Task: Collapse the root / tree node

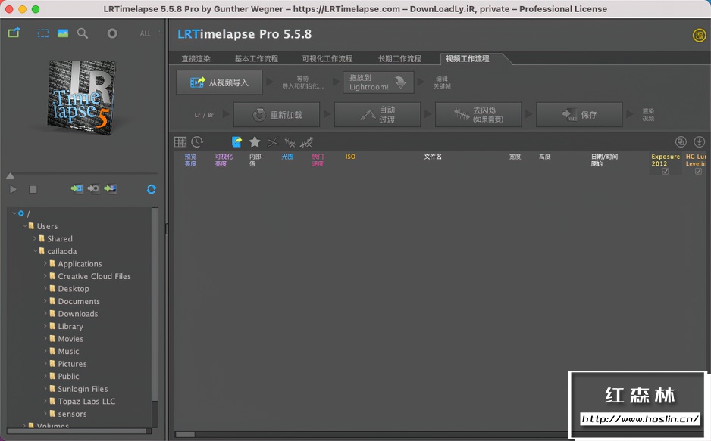Action: 14,213
